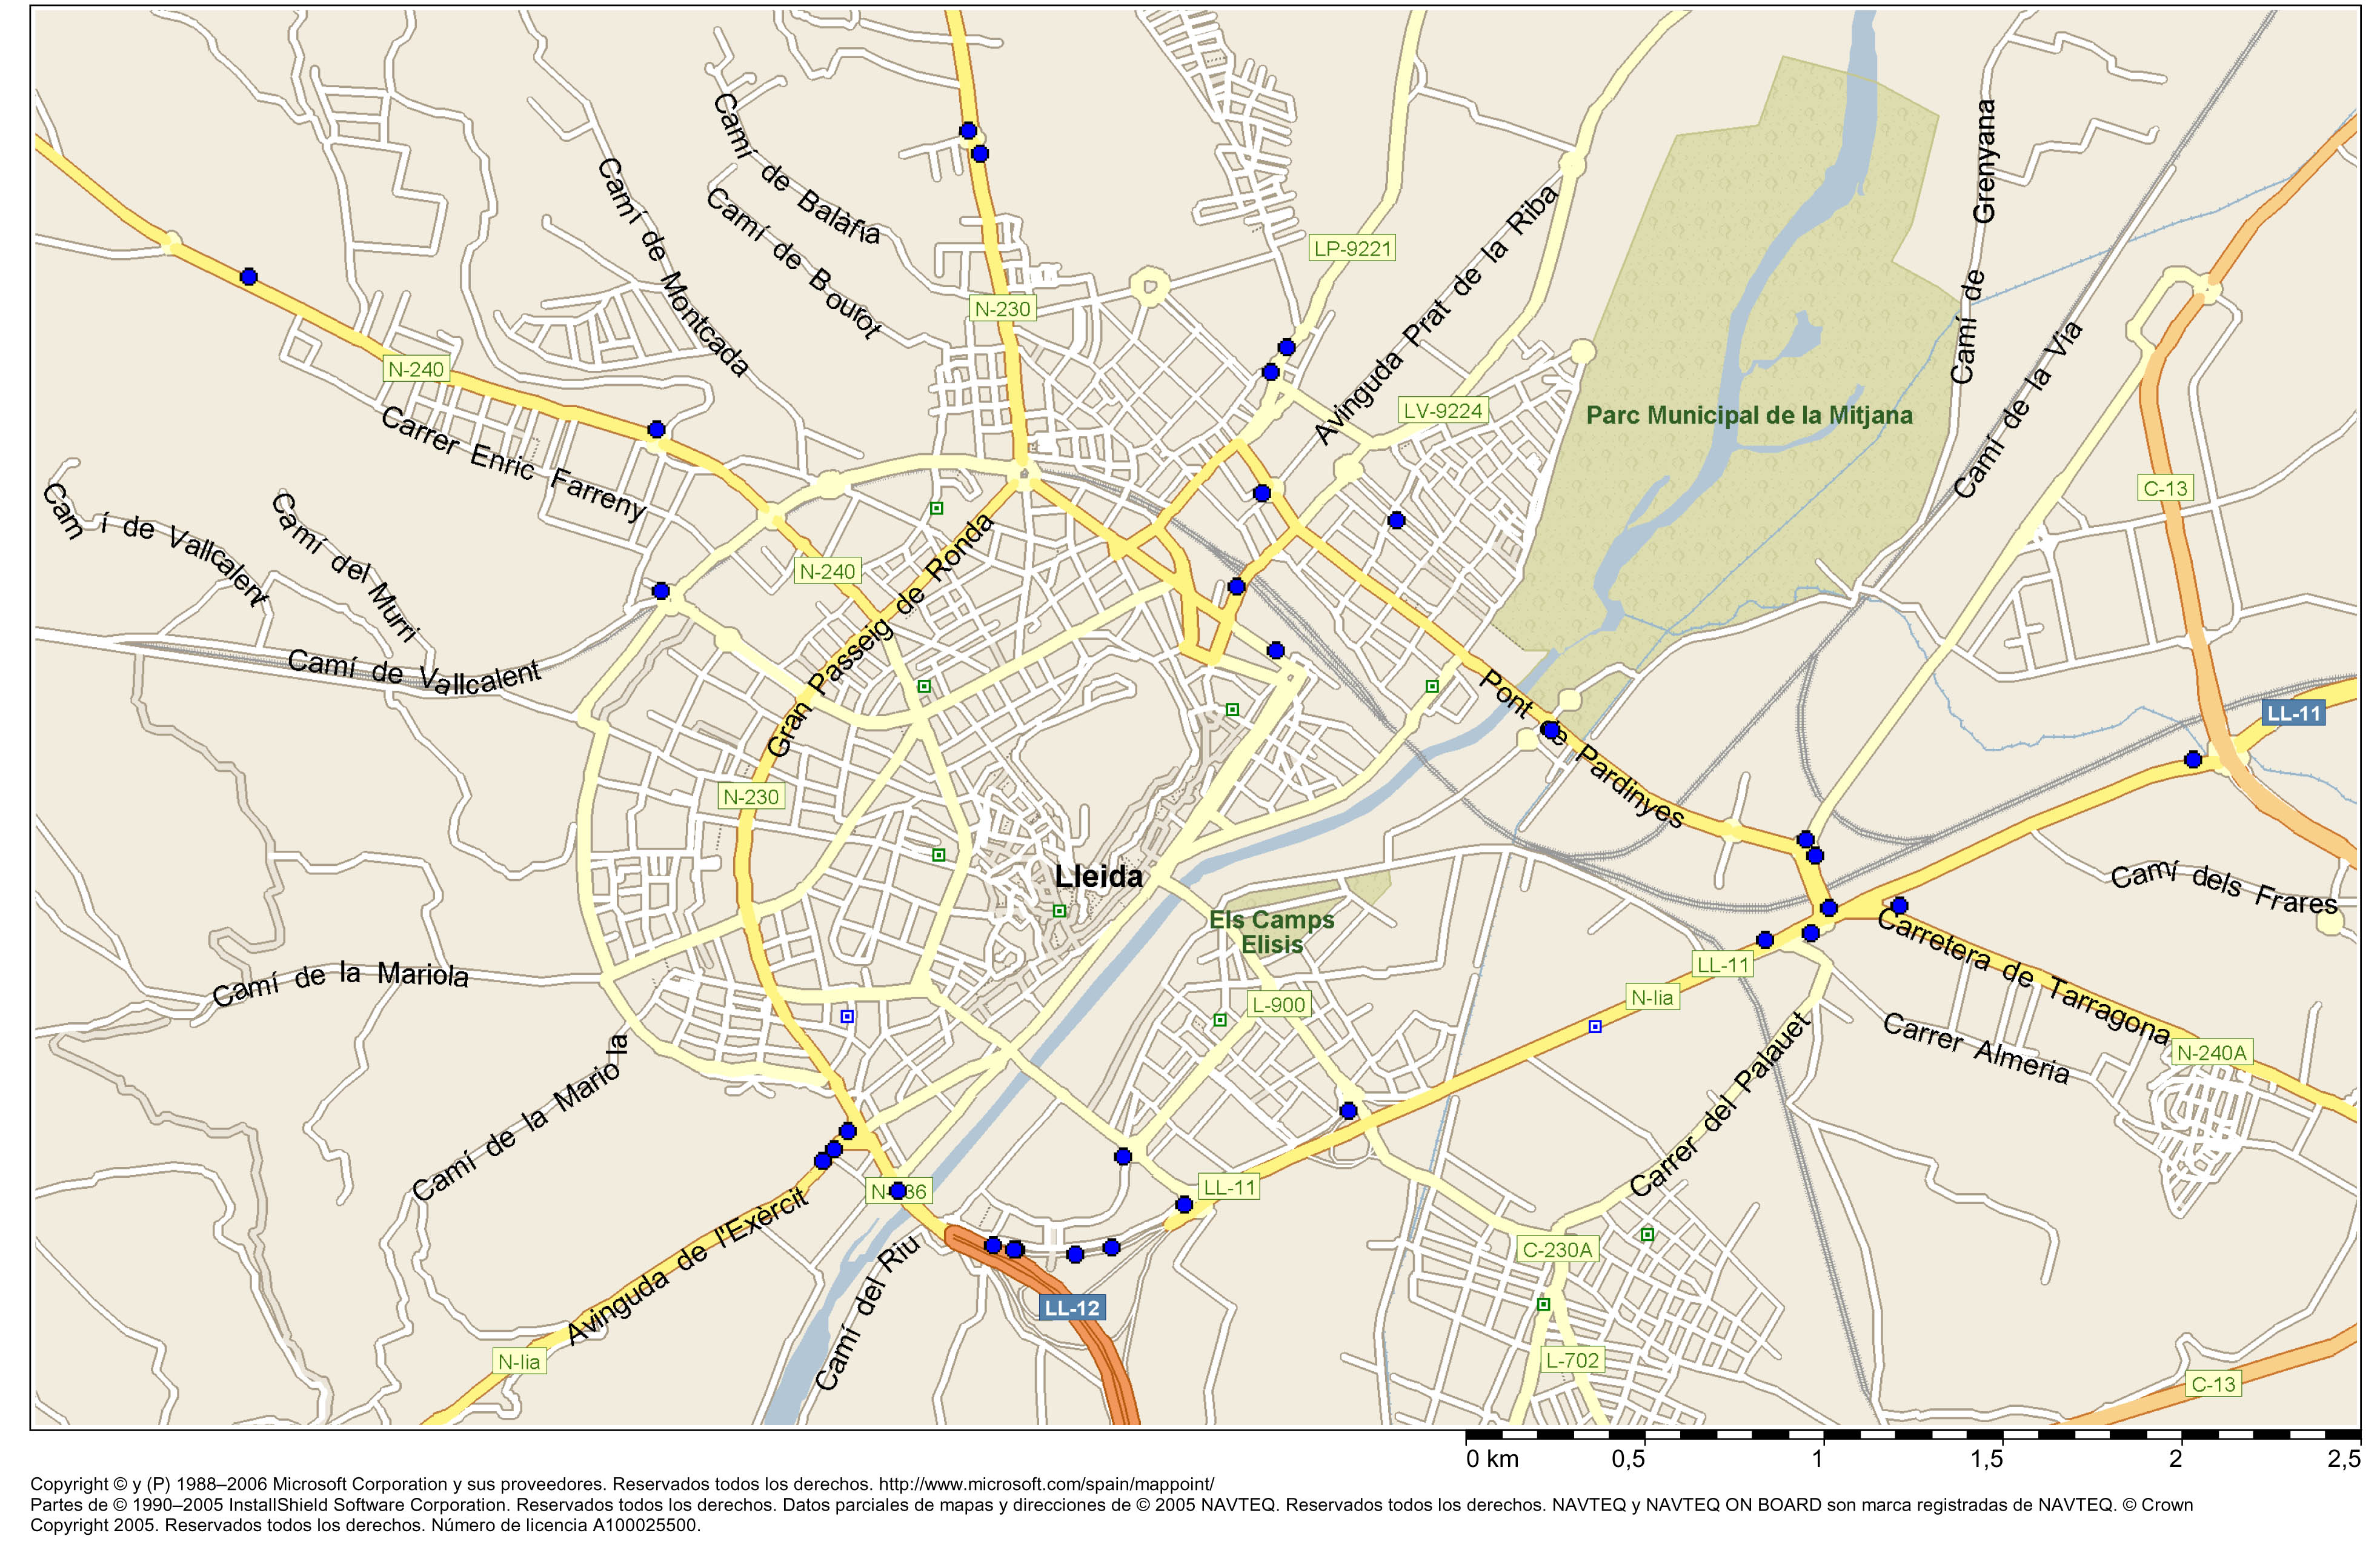Click the green square marker above L-702 label
The height and width of the screenshot is (1553, 2380).
coord(1544,1304)
